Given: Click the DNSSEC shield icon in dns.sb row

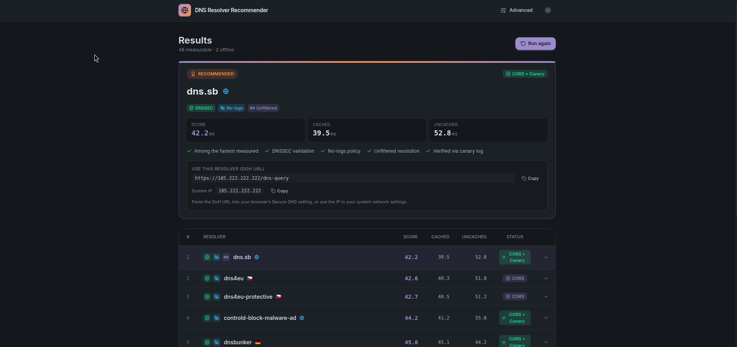Looking at the screenshot, I should coord(207,257).
